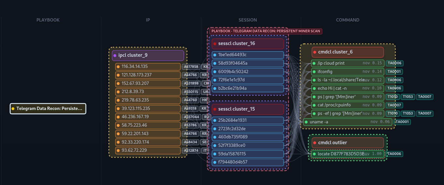Open session 25b2684e1931

pyautogui.click(x=248, y=120)
